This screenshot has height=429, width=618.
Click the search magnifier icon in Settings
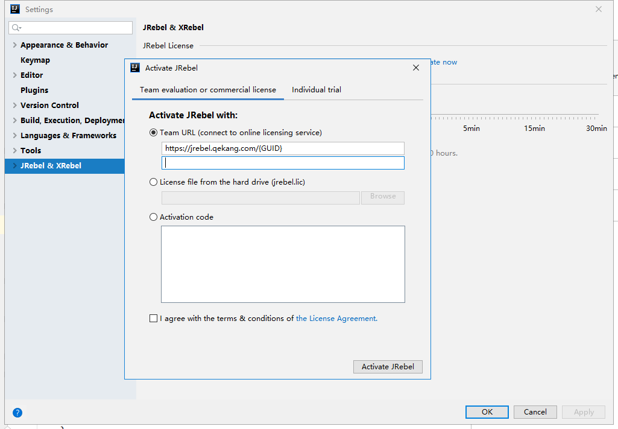click(x=16, y=28)
